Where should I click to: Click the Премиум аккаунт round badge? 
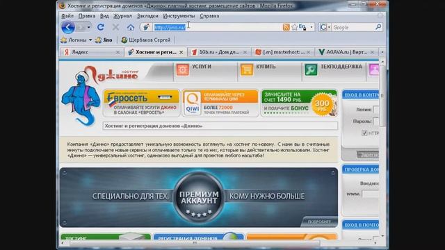(199, 197)
